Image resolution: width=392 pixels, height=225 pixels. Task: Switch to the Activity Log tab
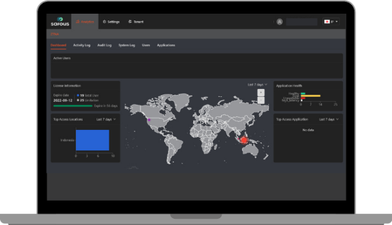[x=81, y=45]
